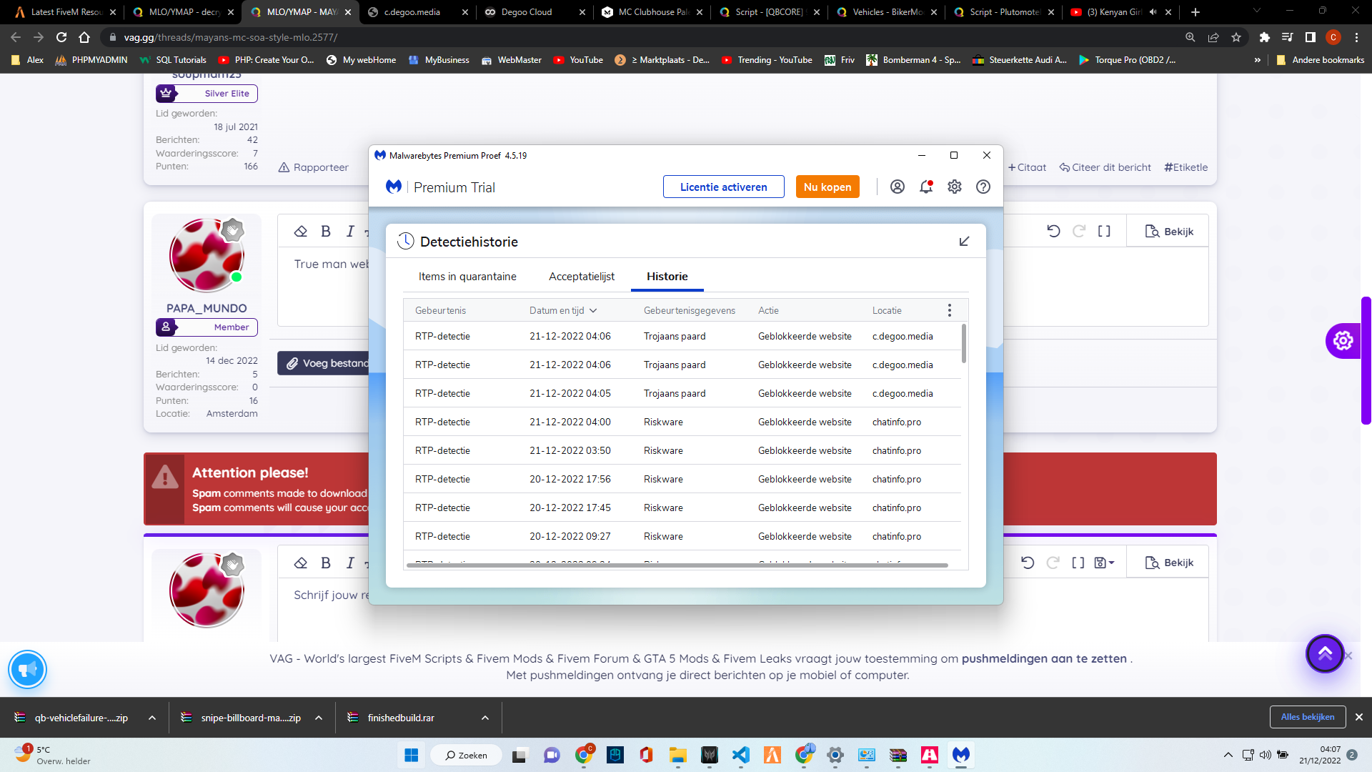Toggle italic in first editor
Image resolution: width=1372 pixels, height=772 pixels.
click(x=350, y=231)
